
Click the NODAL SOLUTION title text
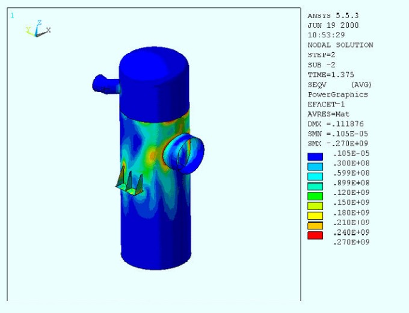[340, 45]
